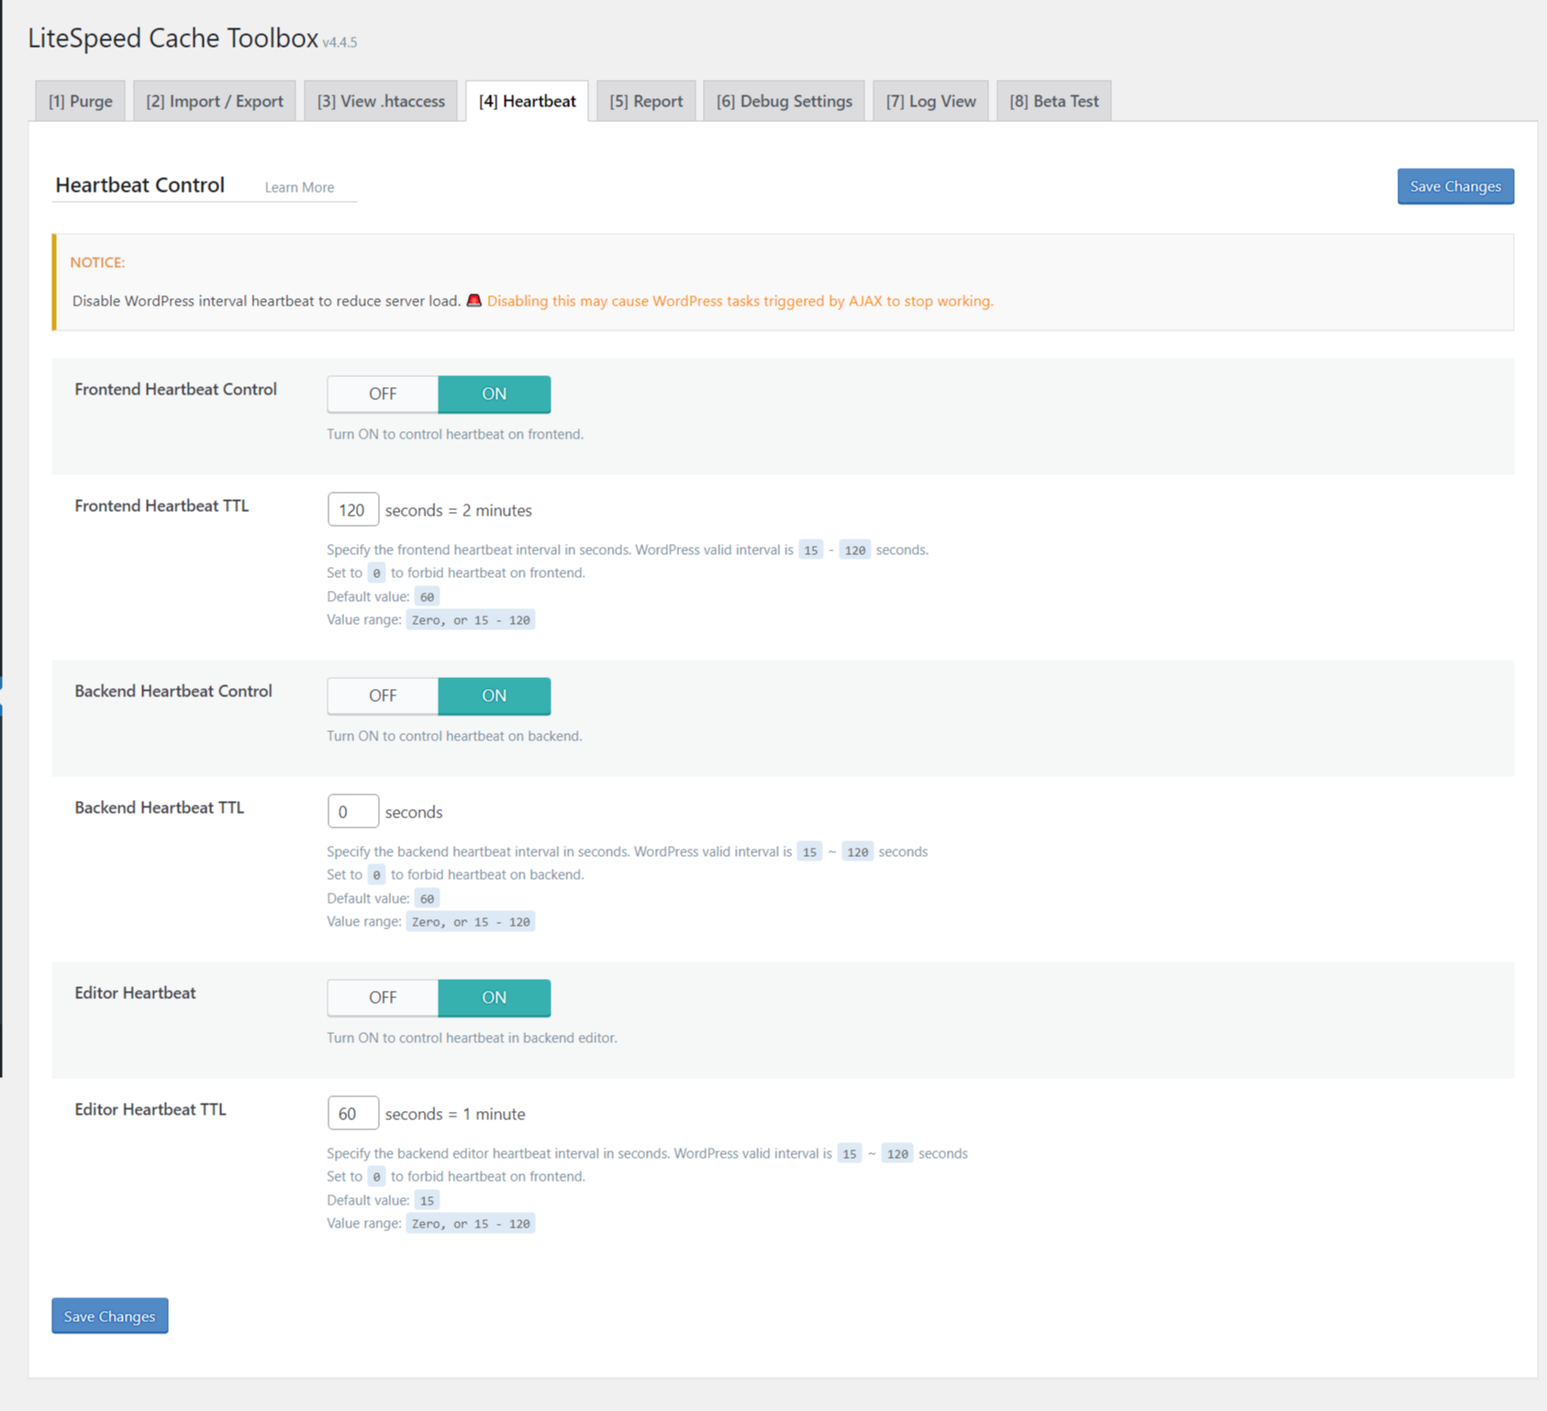The image size is (1547, 1411).
Task: Open the [1] Purge tab
Action: click(81, 101)
